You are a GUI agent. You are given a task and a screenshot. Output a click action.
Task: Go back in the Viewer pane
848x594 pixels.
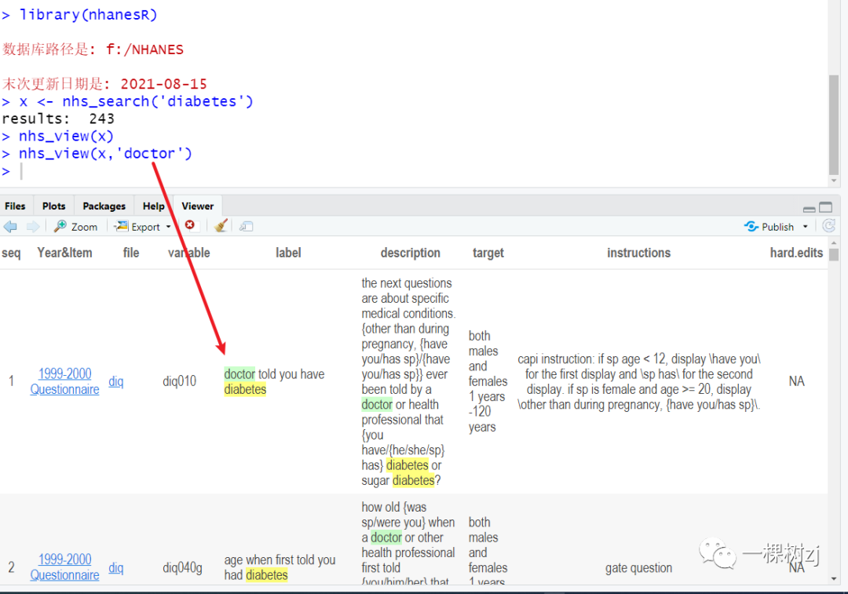point(10,227)
